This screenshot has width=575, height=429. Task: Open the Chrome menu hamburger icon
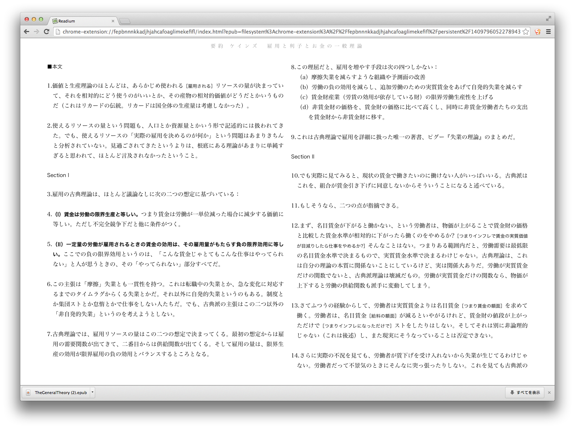pos(548,32)
